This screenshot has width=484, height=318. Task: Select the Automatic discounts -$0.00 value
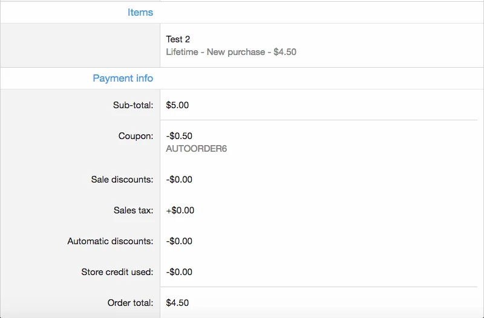(x=179, y=241)
